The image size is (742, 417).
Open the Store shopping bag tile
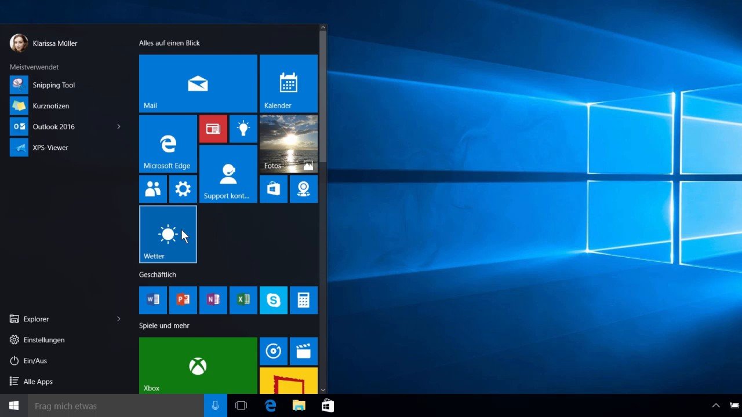click(x=273, y=189)
